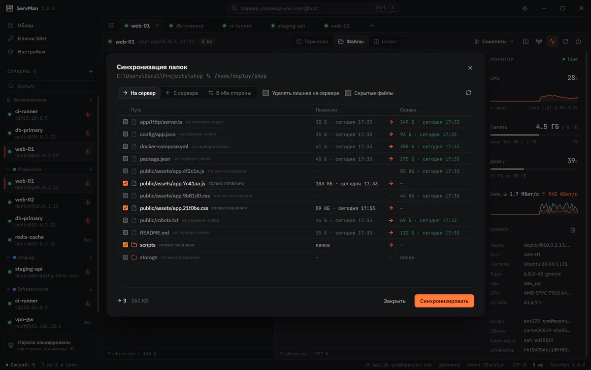Image resolution: width=591 pixels, height=370 pixels.
Task: Click the folder icon of the scripts row
Action: (134, 245)
